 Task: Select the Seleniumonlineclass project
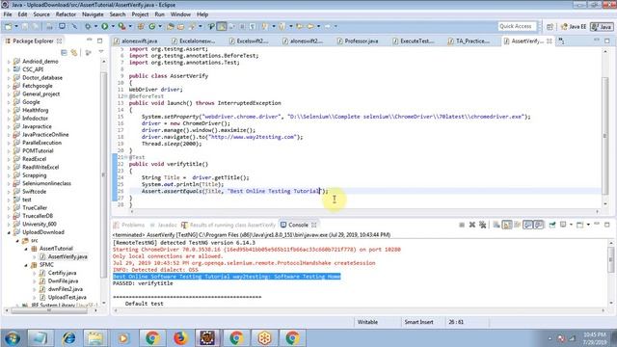42,184
